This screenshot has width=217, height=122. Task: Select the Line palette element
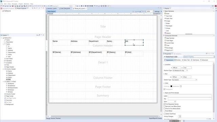(166, 31)
